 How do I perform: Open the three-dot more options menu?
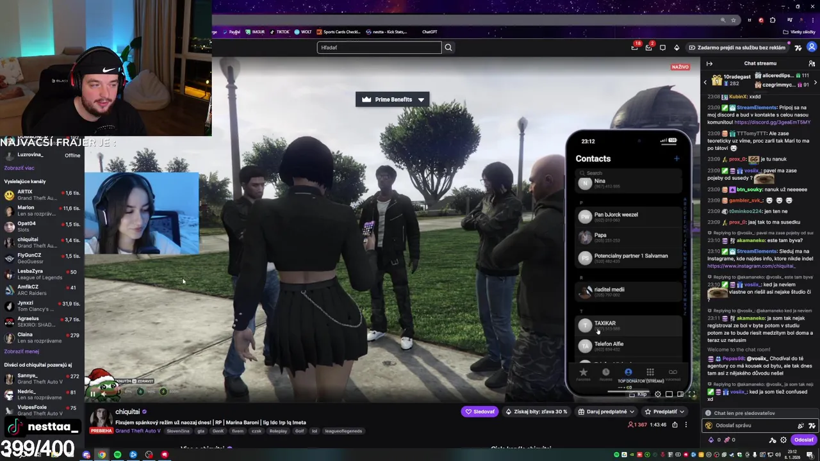(x=685, y=425)
